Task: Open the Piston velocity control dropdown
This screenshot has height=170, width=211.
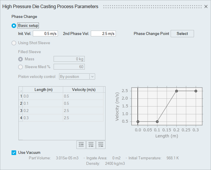Action: pyautogui.click(x=77, y=77)
